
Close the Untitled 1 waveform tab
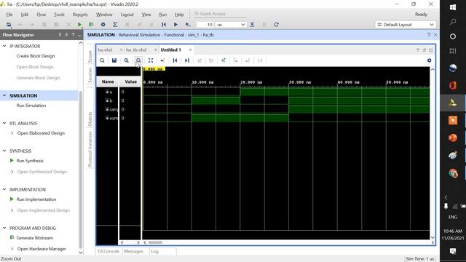(190, 50)
